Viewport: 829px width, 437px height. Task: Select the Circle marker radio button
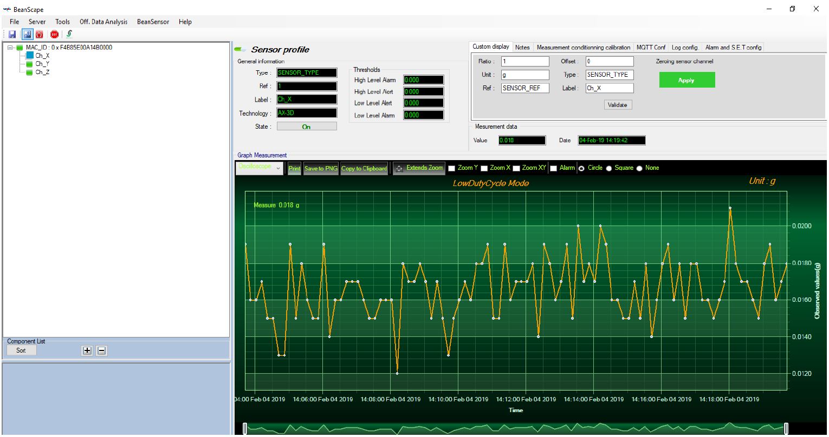582,168
